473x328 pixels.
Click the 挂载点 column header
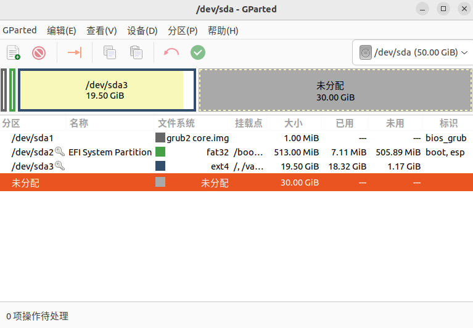click(249, 123)
